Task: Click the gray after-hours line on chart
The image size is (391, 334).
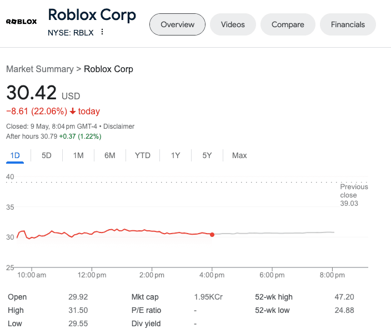Action: point(278,233)
